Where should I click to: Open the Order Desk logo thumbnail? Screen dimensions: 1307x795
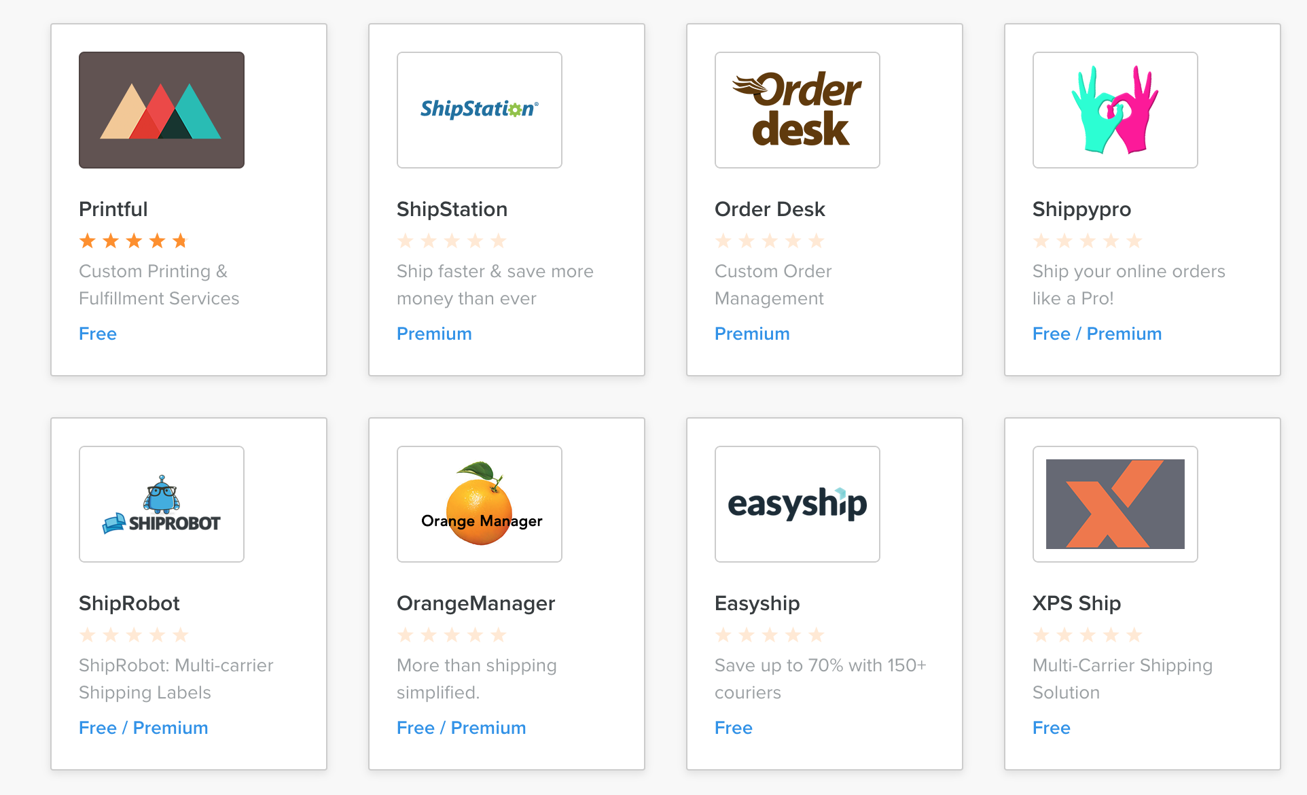798,110
